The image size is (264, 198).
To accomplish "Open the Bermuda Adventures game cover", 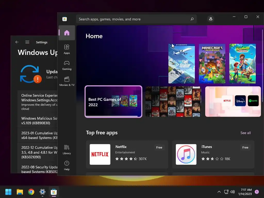I will [242, 64].
